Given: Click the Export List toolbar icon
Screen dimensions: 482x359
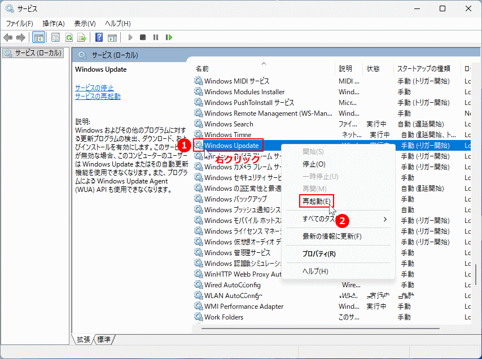Looking at the screenshot, I should pos(82,37).
